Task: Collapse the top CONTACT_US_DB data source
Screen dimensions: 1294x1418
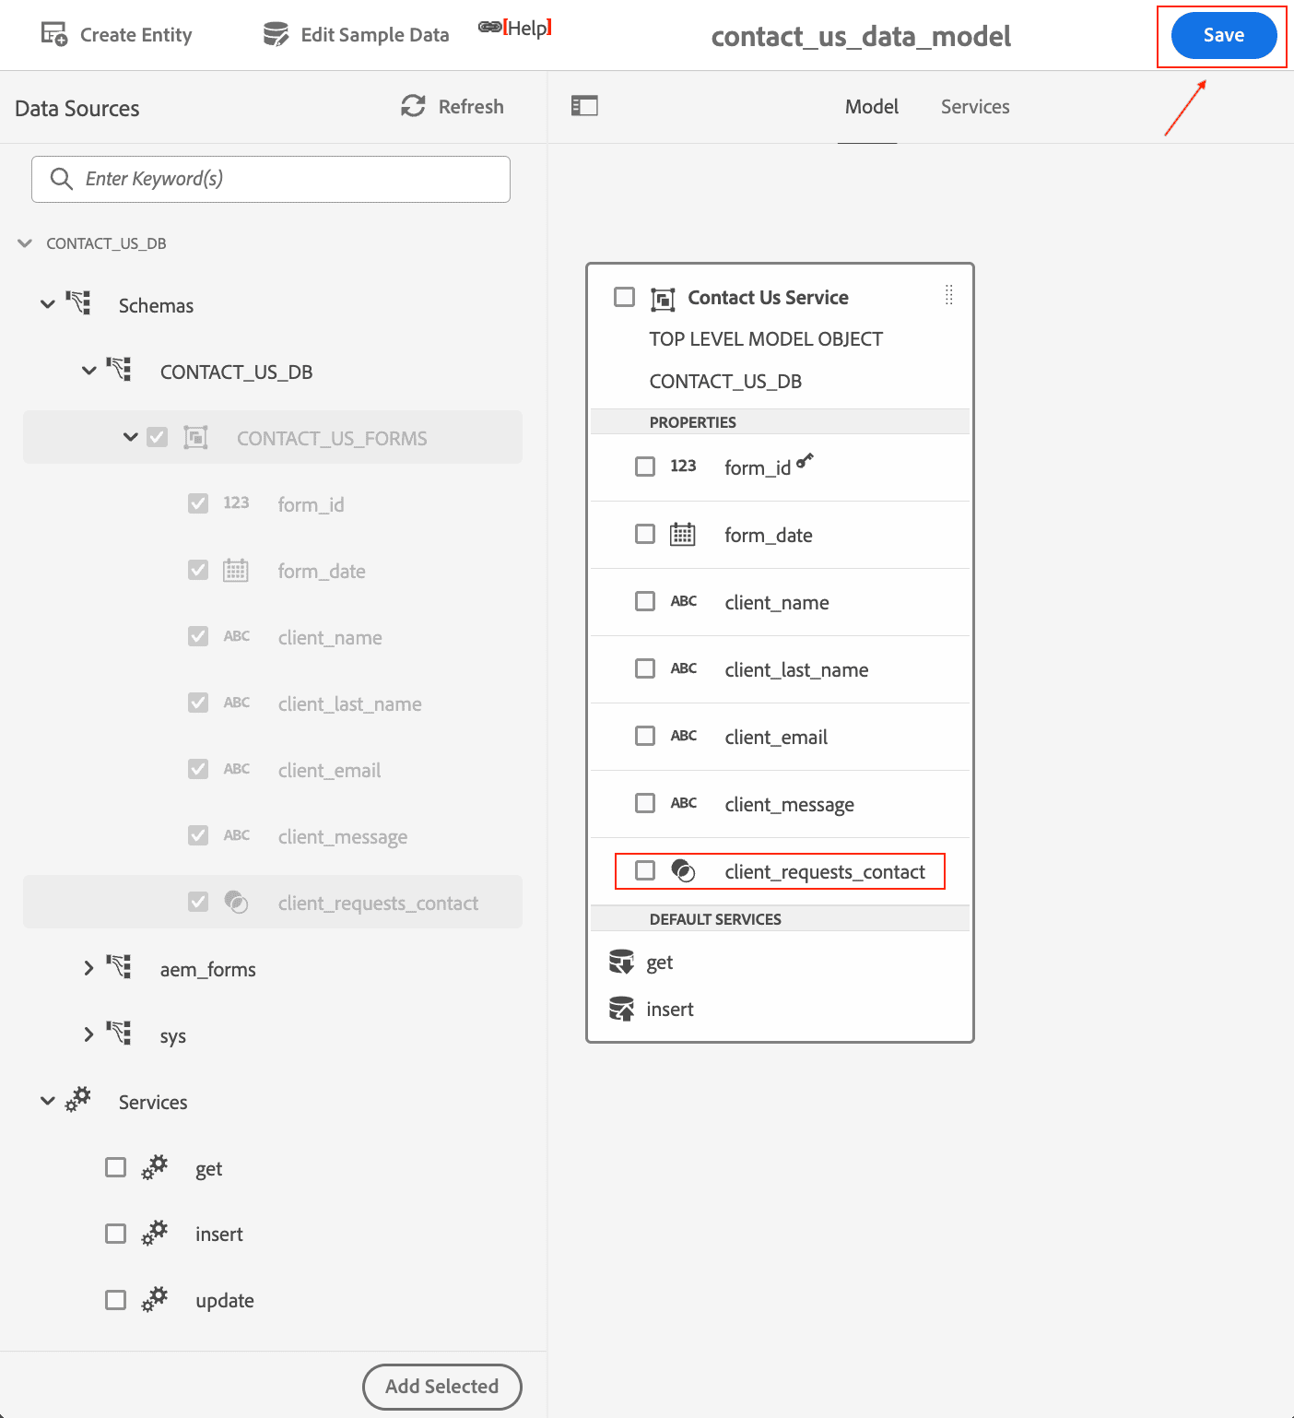Action: (x=25, y=243)
